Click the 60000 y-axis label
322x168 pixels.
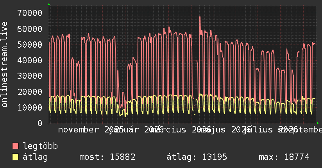click(30, 29)
